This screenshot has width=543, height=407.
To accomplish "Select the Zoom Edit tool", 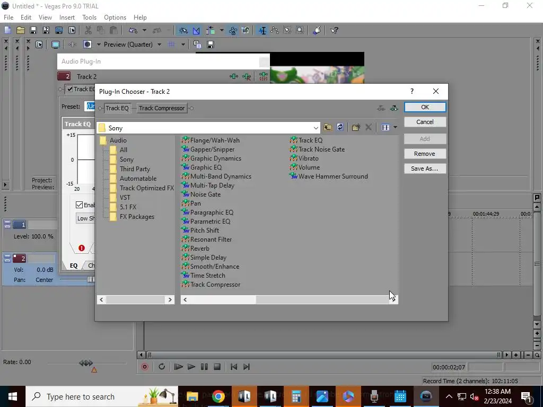I will [x=300, y=30].
